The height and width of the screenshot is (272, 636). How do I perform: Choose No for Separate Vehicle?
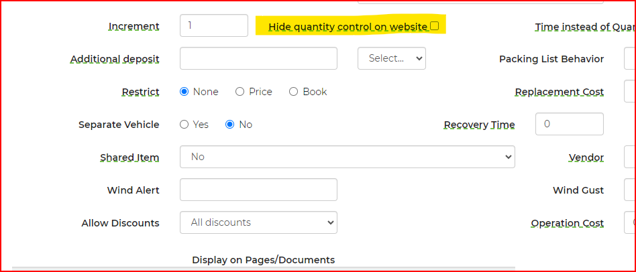(x=230, y=125)
